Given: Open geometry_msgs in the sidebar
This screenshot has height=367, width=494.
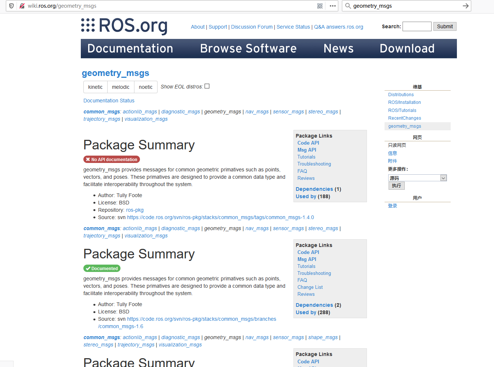Looking at the screenshot, I should point(404,126).
